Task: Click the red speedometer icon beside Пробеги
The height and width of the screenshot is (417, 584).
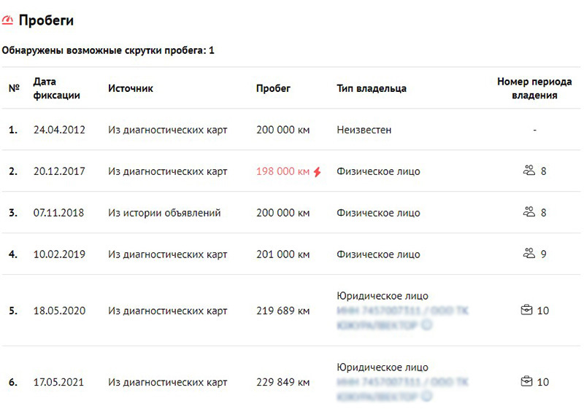Action: [x=8, y=21]
